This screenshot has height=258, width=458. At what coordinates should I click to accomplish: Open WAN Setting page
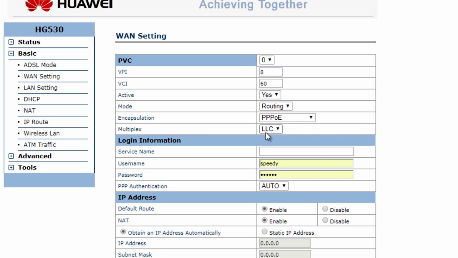point(42,76)
